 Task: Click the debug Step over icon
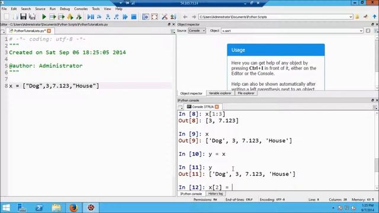[x=99, y=17]
